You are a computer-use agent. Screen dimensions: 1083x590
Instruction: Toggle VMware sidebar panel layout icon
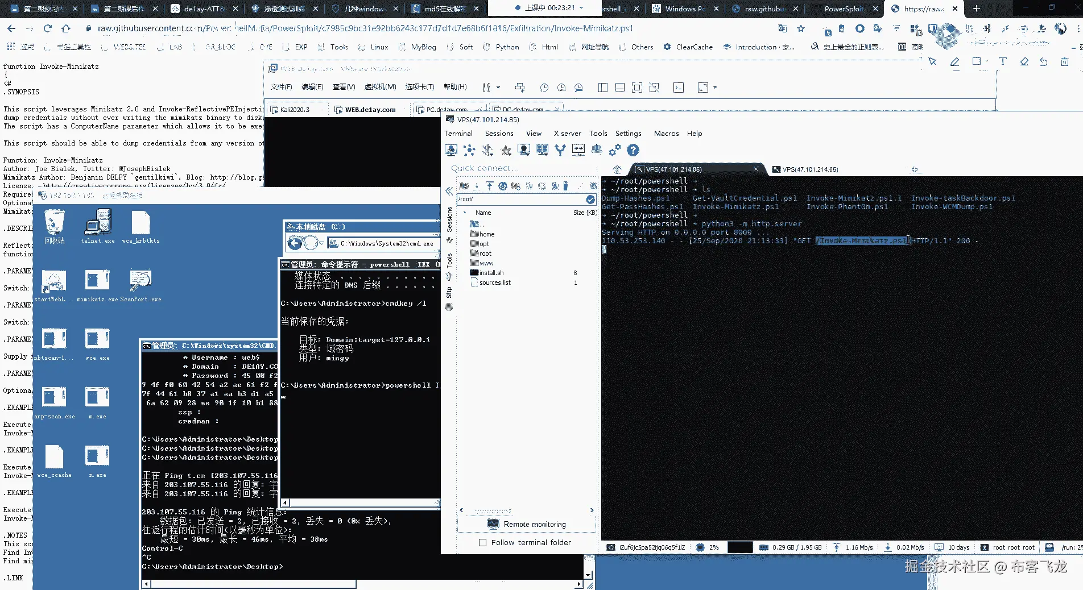[x=603, y=88]
